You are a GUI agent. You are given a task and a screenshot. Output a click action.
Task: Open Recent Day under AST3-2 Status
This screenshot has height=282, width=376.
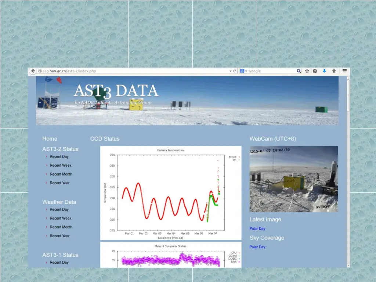point(59,156)
